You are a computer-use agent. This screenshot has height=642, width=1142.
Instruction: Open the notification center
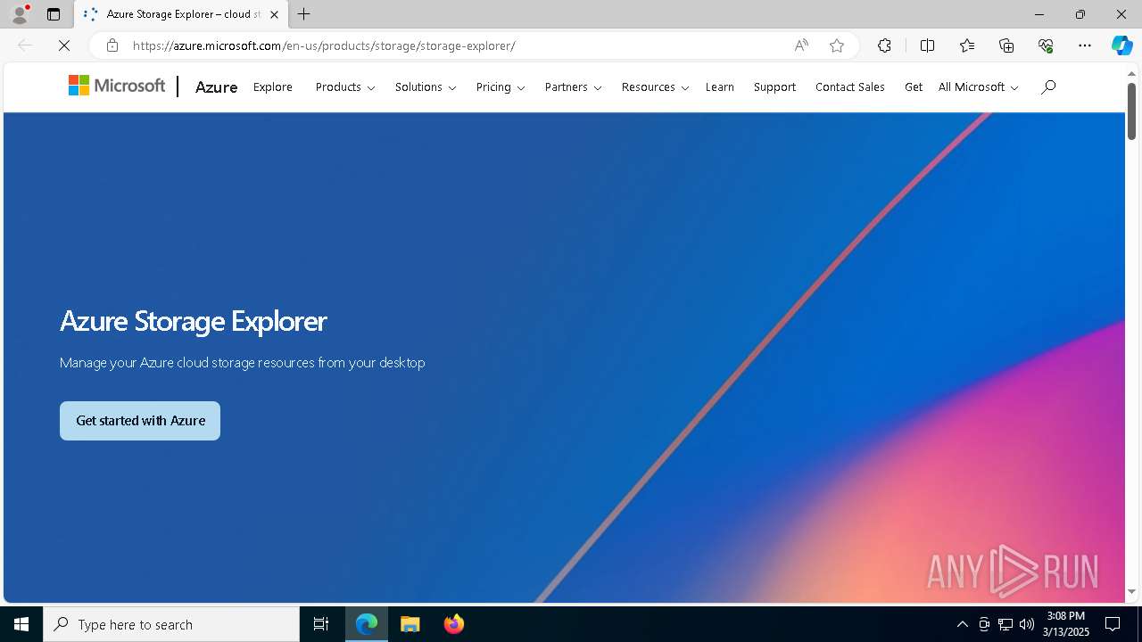click(x=1113, y=624)
